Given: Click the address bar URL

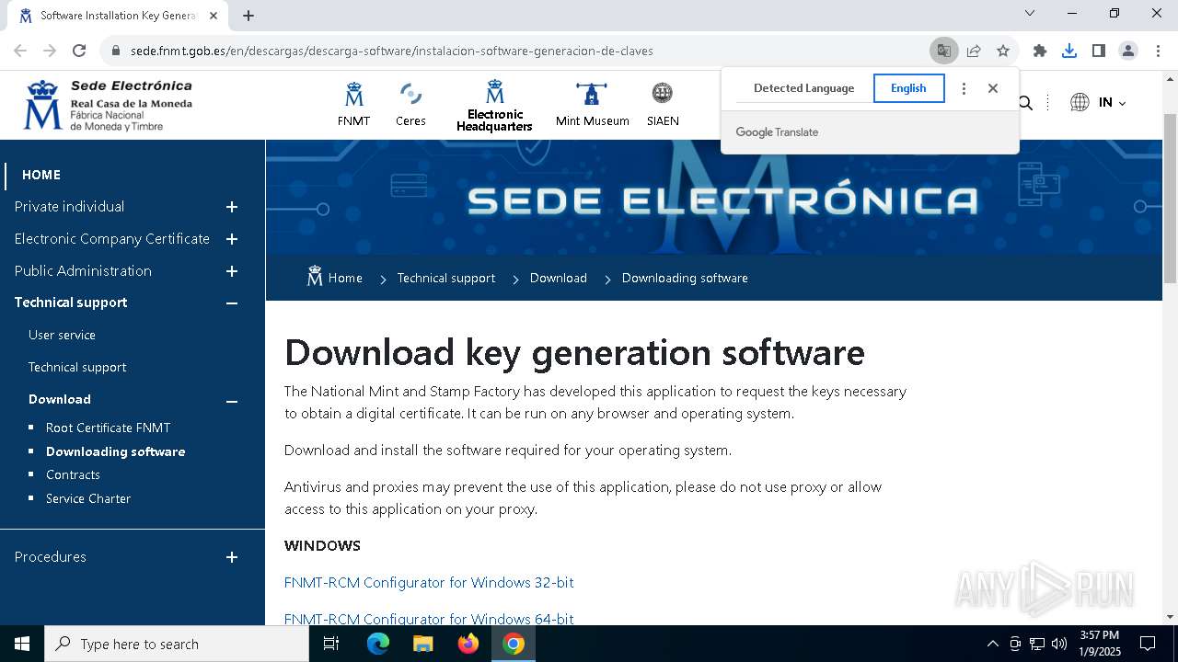Looking at the screenshot, I should pyautogui.click(x=392, y=51).
